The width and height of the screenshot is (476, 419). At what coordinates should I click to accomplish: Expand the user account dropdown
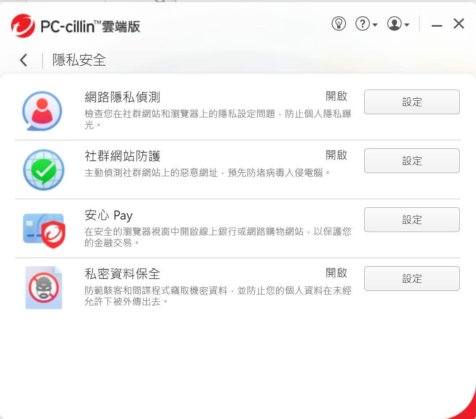(398, 24)
